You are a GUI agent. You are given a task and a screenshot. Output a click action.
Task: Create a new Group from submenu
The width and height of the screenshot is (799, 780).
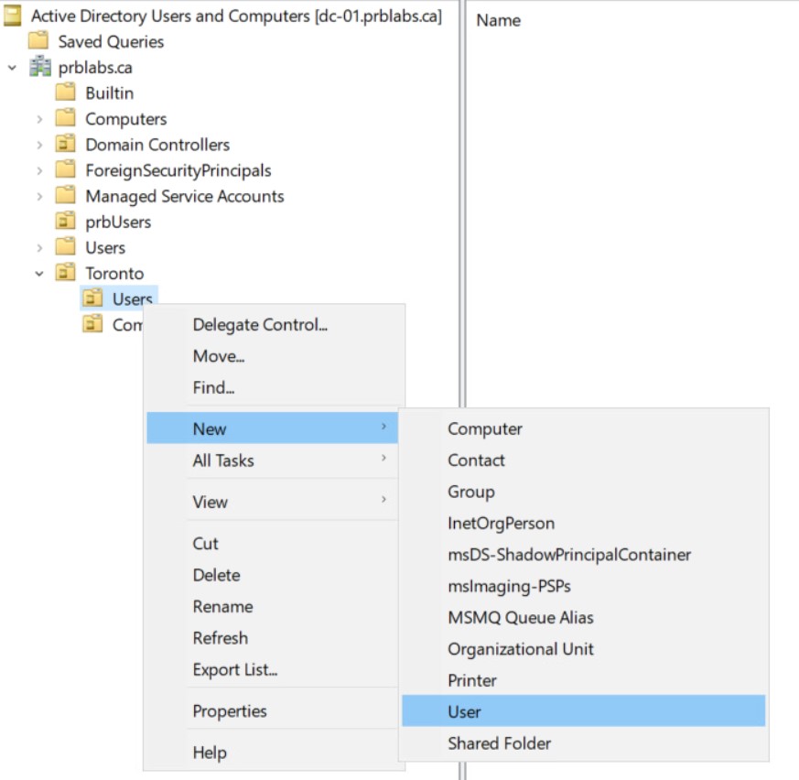pos(470,492)
